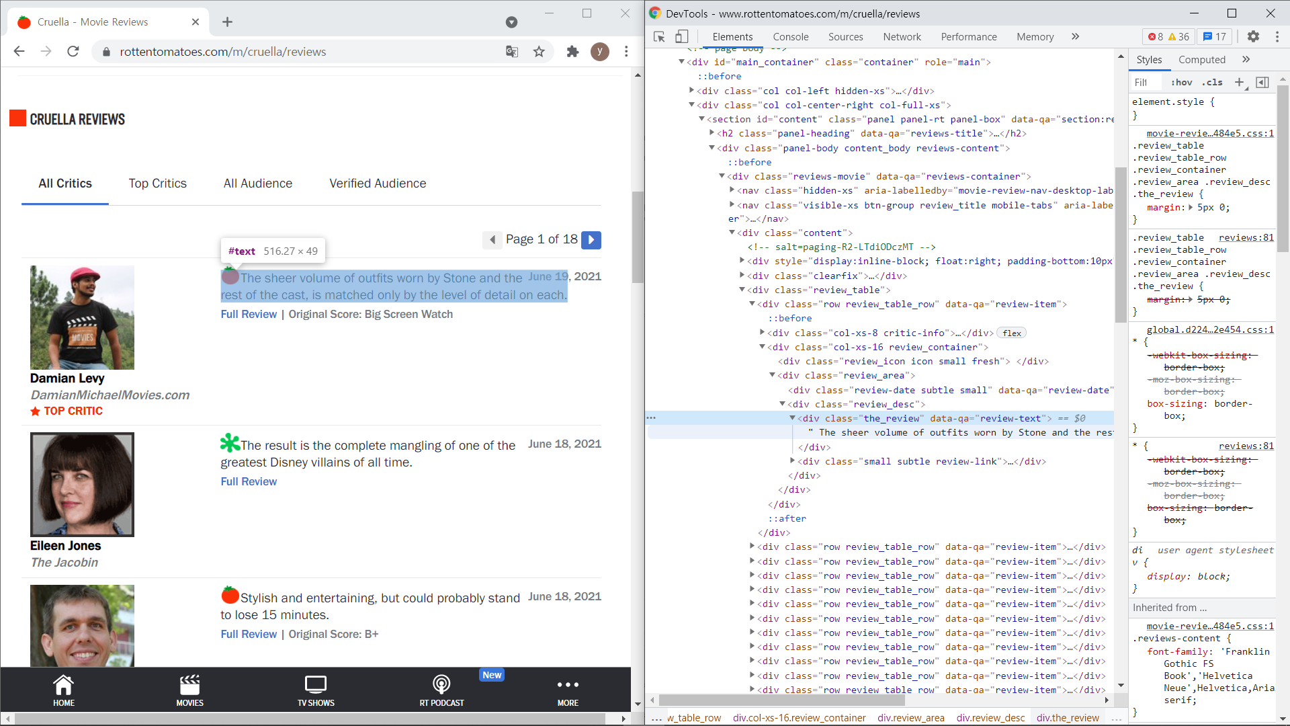Image resolution: width=1290 pixels, height=726 pixels.
Task: Toggle the device toolbar icon
Action: [681, 37]
